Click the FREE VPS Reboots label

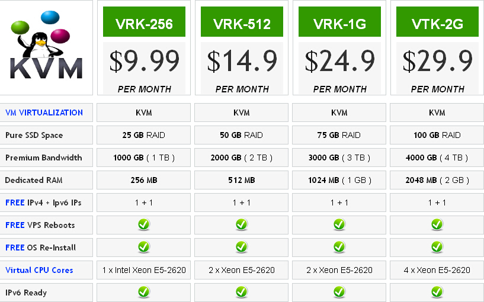[x=40, y=225]
